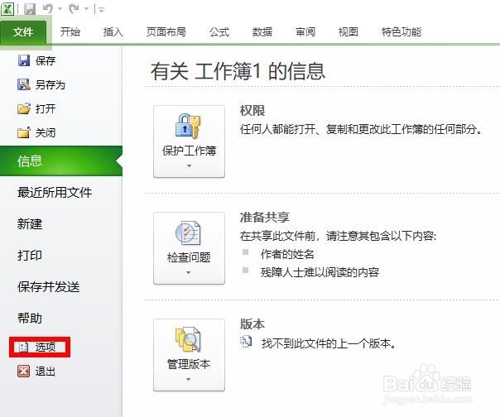
Task: Click the floppy disk icon beside 保存
Action: (24, 60)
